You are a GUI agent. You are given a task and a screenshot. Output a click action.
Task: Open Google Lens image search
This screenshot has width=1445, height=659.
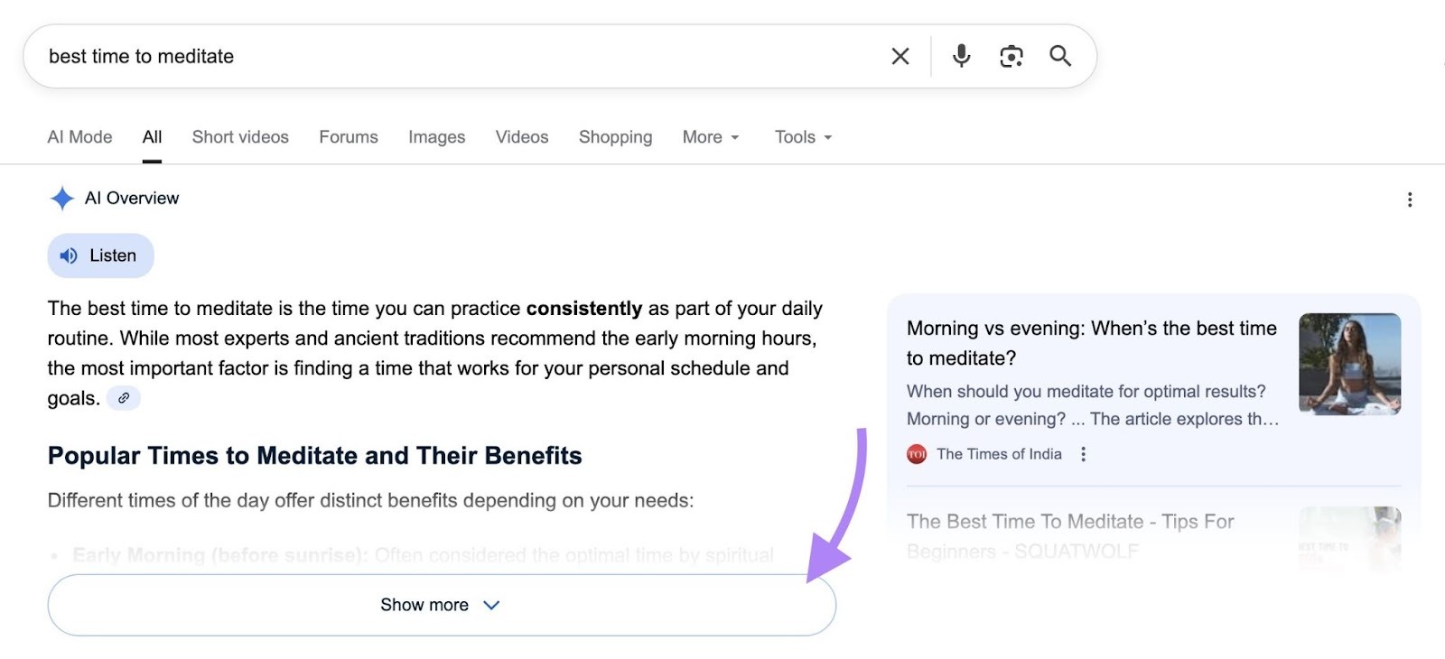[1011, 55]
